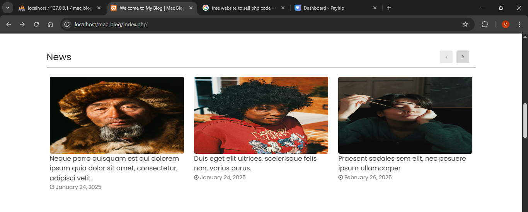Close the Dashboard - Payhip tab
The height and width of the screenshot is (212, 528).
coord(375,8)
